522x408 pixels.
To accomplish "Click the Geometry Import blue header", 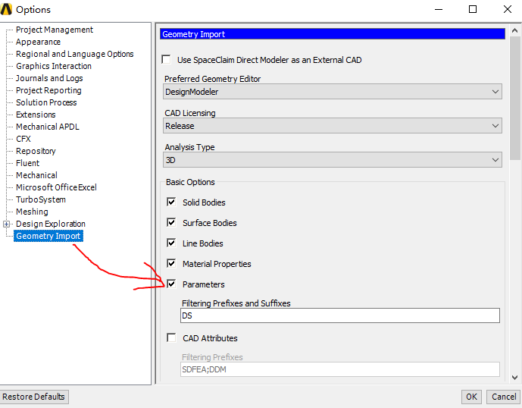I will point(333,34).
